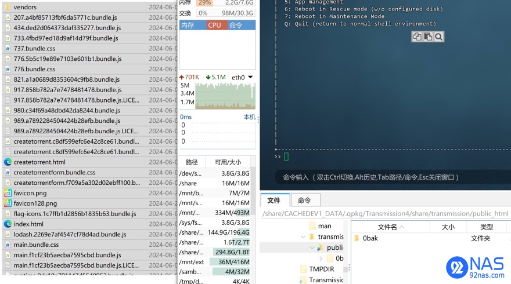The width and height of the screenshot is (511, 284).
Task: Select the /mnt/ext disk row
Action: [x=214, y=262]
